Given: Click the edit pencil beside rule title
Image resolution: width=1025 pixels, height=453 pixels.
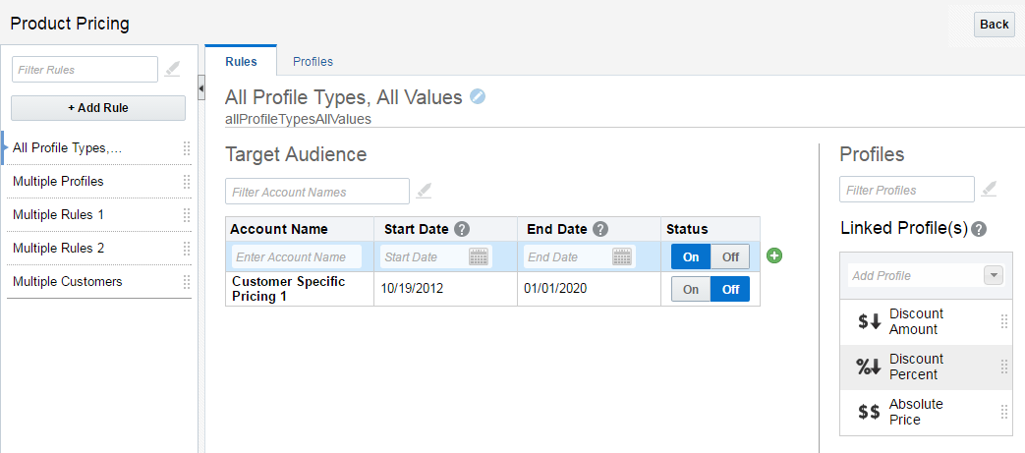Looking at the screenshot, I should (478, 96).
